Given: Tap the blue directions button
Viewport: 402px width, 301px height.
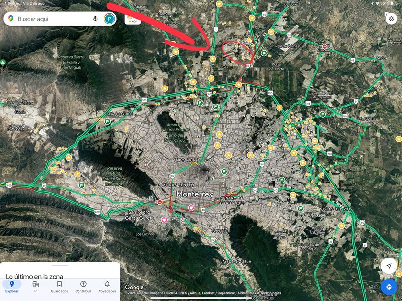Looking at the screenshot, I should pos(389,287).
